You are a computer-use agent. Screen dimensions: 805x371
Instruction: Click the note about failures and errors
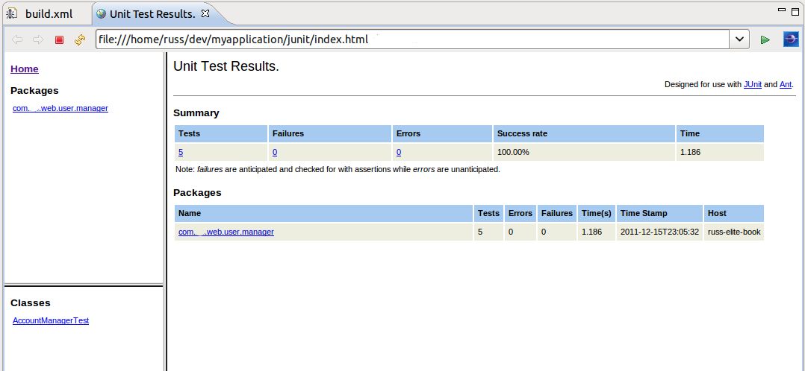tap(338, 169)
